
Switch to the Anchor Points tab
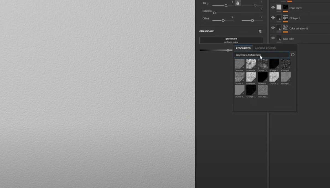265,48
